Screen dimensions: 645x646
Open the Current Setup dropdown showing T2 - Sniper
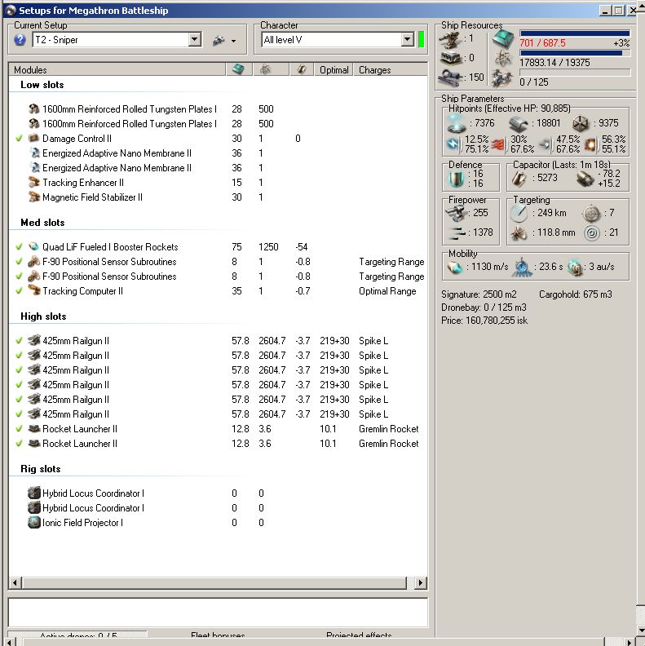pyautogui.click(x=117, y=40)
